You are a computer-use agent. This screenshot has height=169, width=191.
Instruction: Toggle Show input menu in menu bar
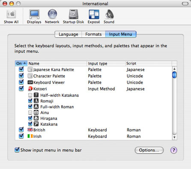coord(17,150)
